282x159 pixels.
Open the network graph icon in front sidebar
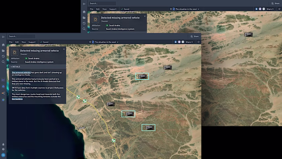3,93
